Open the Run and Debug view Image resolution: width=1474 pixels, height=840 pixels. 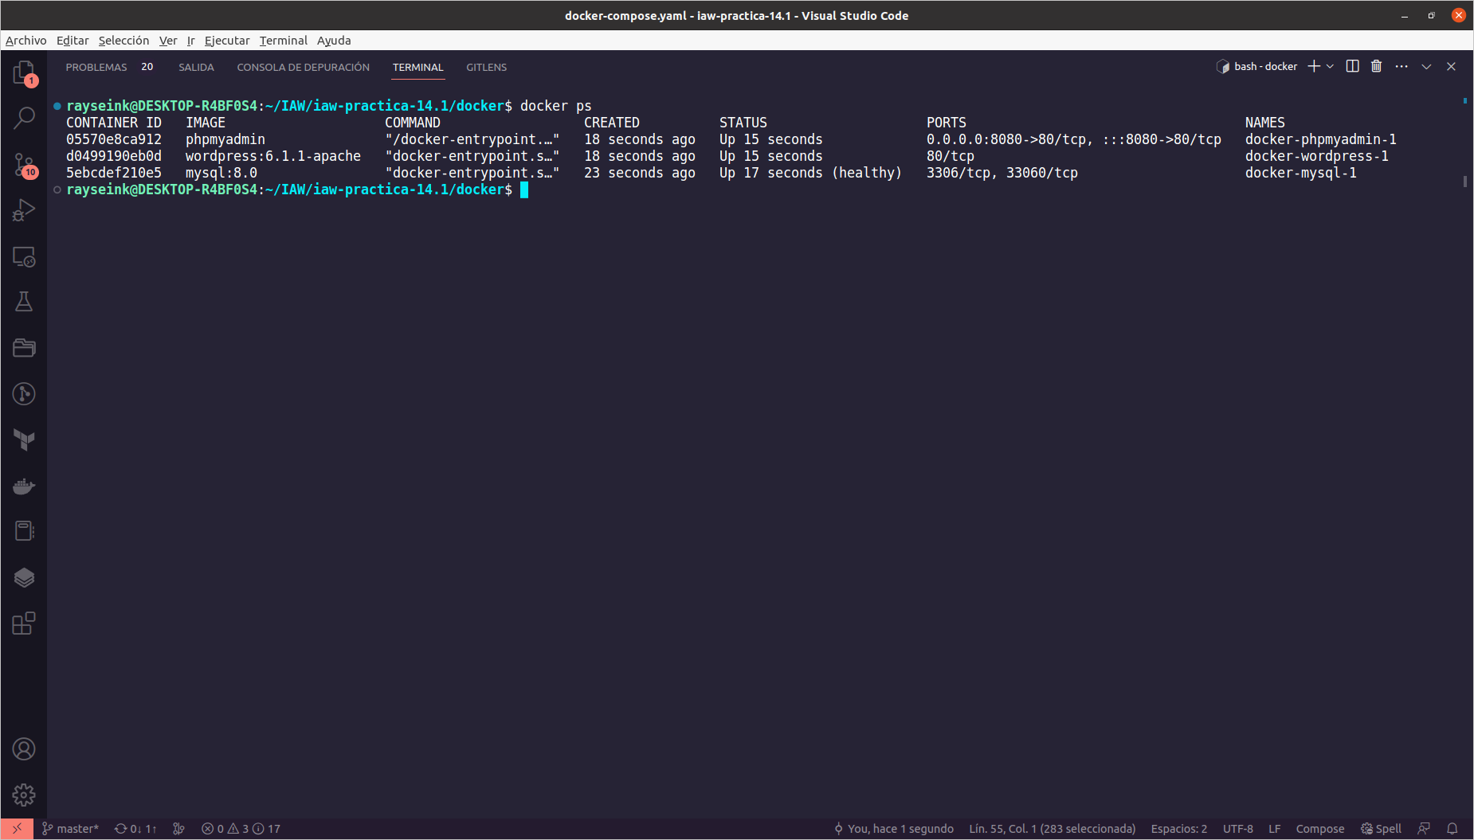(24, 209)
